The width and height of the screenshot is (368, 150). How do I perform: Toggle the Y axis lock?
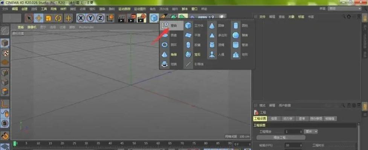pyautogui.click(x=91, y=18)
